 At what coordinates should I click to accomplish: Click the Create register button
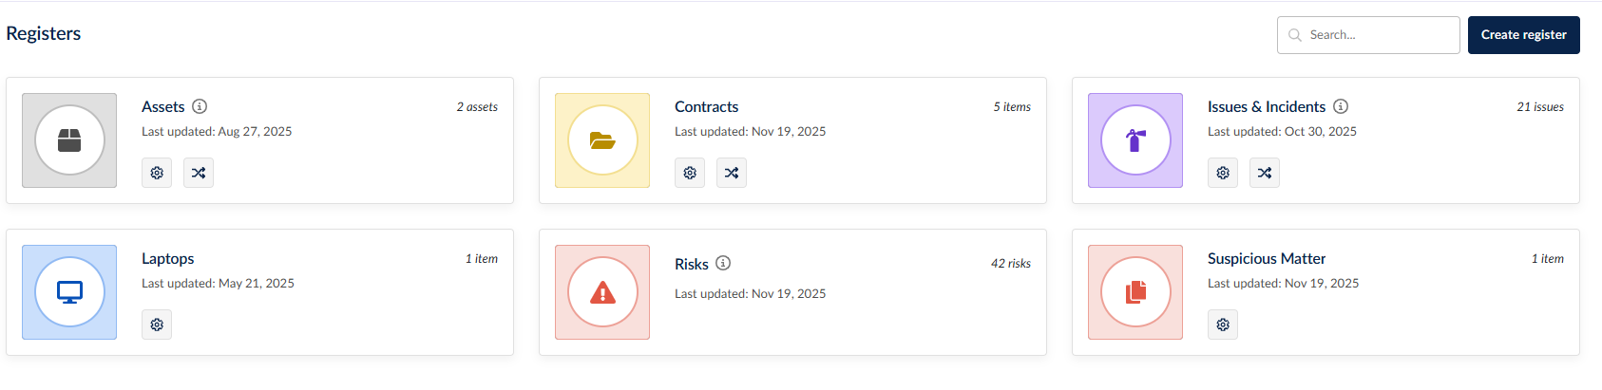tap(1523, 35)
